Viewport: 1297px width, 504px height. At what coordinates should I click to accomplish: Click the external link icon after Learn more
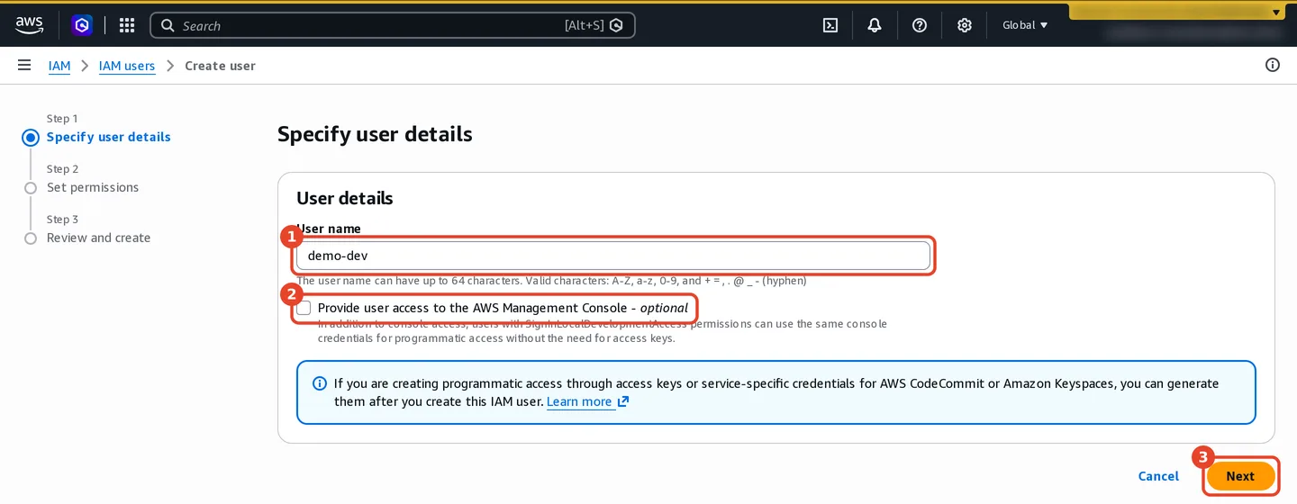click(x=622, y=401)
